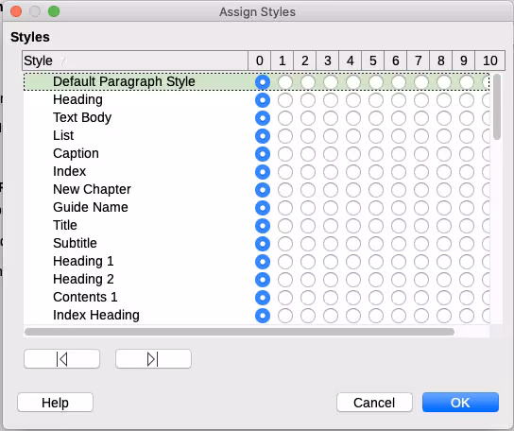The height and width of the screenshot is (431, 514).
Task: Select the Index style row
Action: pyautogui.click(x=256, y=171)
